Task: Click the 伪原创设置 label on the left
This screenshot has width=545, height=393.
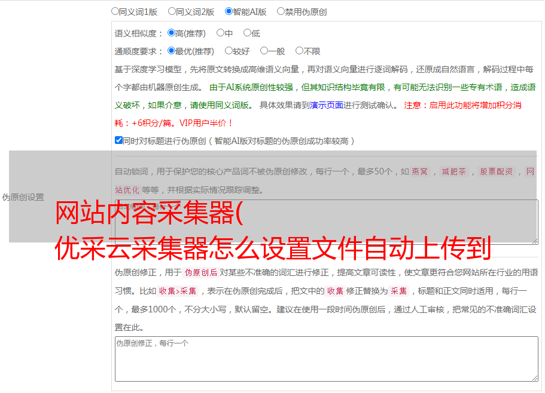Action: (x=23, y=197)
